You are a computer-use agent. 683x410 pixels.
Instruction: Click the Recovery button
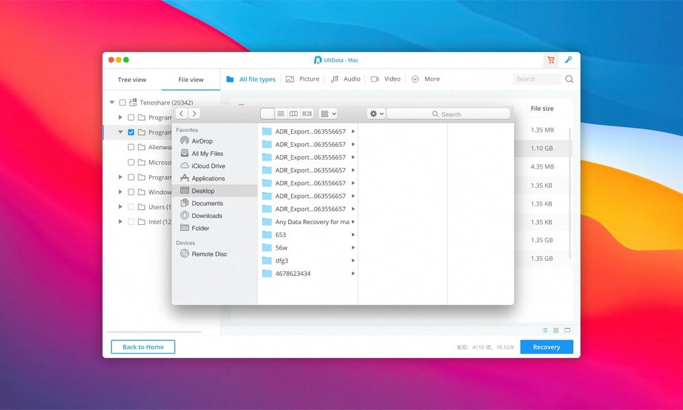click(x=546, y=347)
